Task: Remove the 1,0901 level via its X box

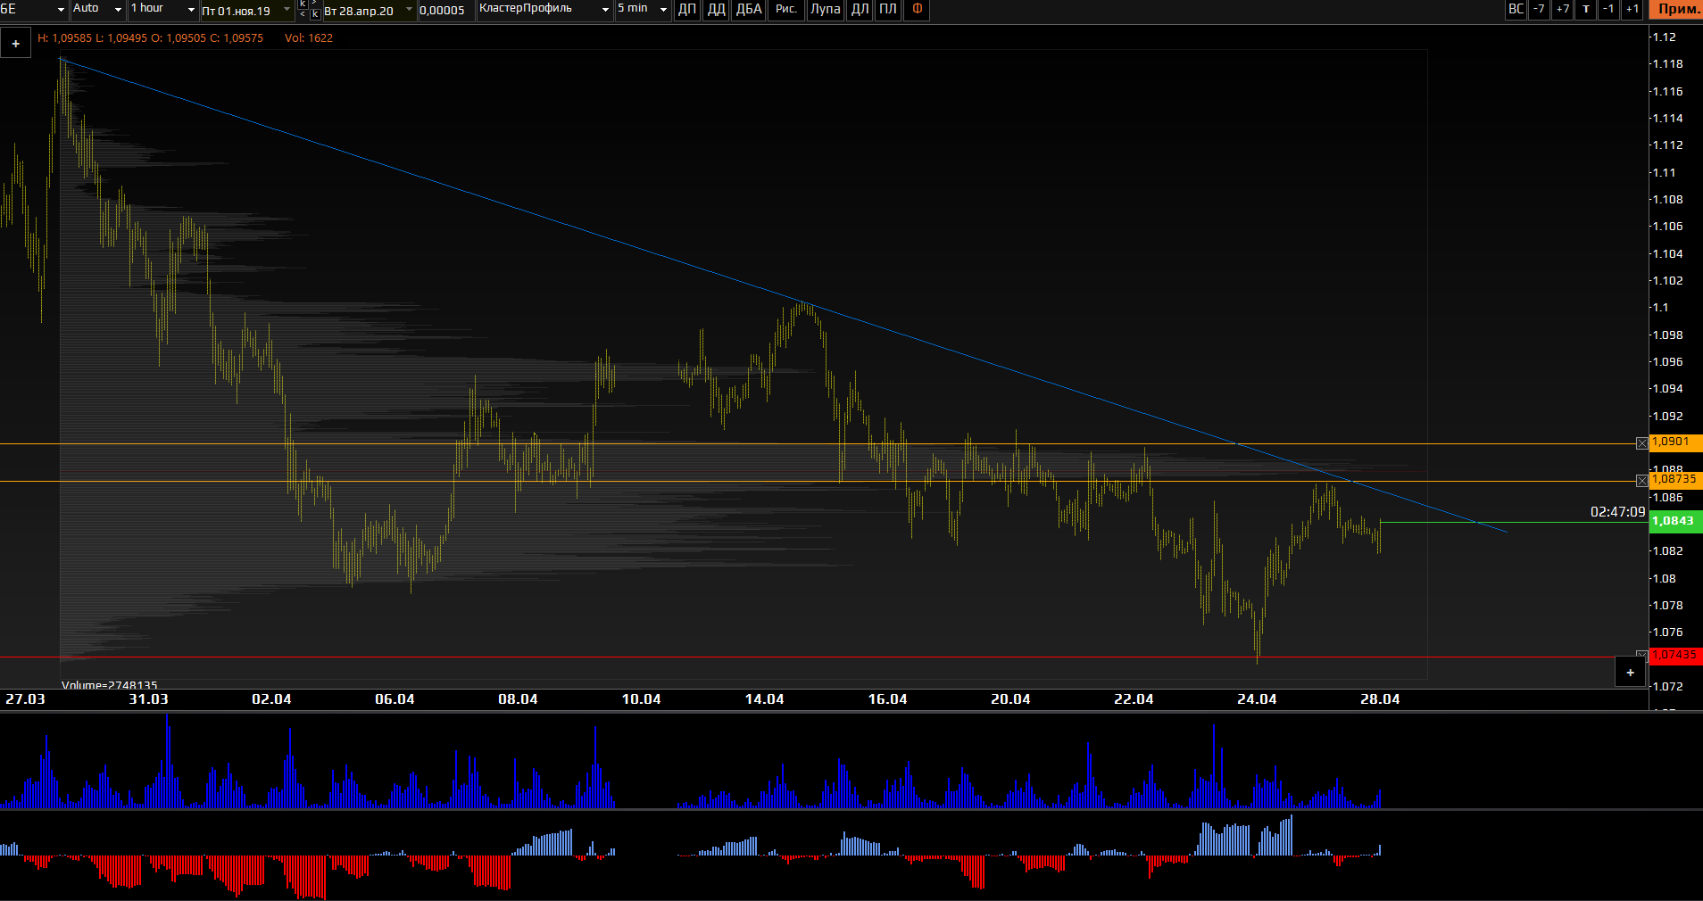Action: pos(1641,443)
